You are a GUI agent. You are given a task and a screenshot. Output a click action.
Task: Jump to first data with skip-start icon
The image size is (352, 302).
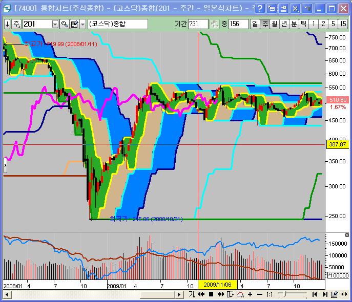click(315, 294)
